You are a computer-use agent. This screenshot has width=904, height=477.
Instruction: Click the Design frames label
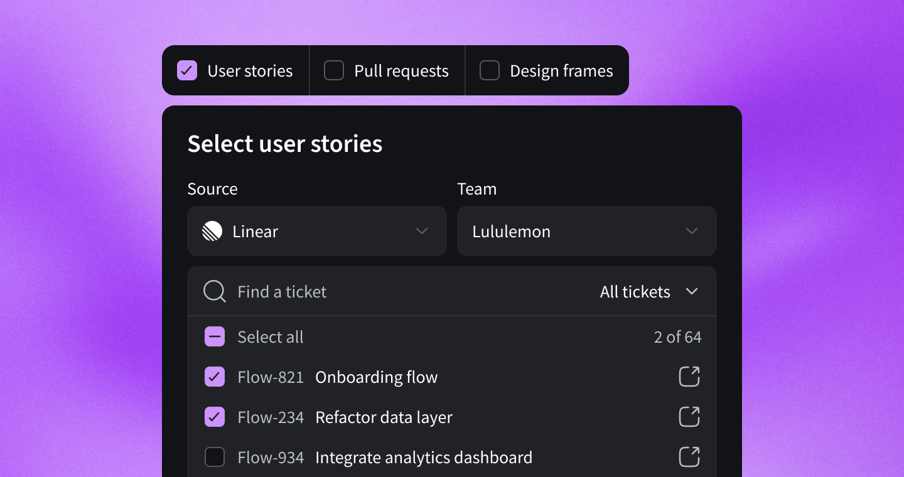tap(561, 71)
